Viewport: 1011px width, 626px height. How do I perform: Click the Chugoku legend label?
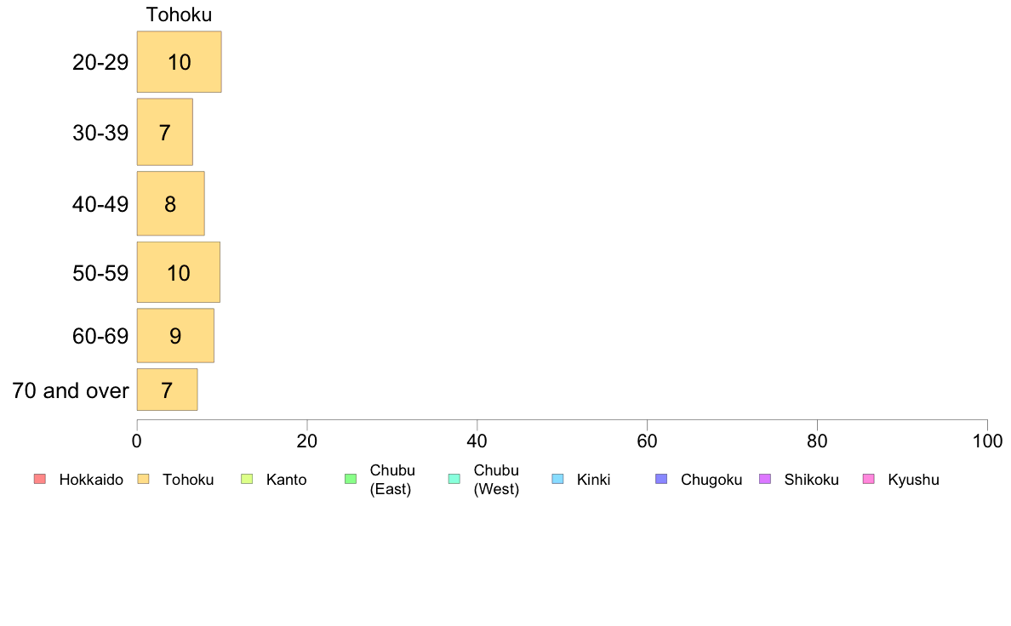click(711, 480)
